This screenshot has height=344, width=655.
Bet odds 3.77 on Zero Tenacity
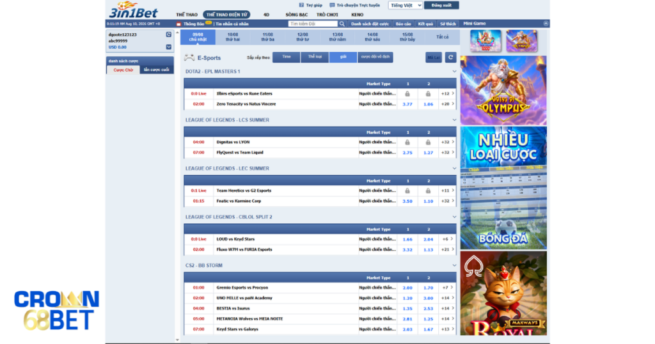407,104
